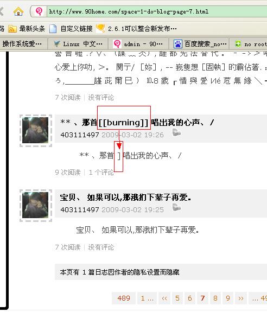Image resolution: width=267 pixels, height=312 pixels.
Task: Click share icon next to 19:26 timestamp
Action: (176, 132)
